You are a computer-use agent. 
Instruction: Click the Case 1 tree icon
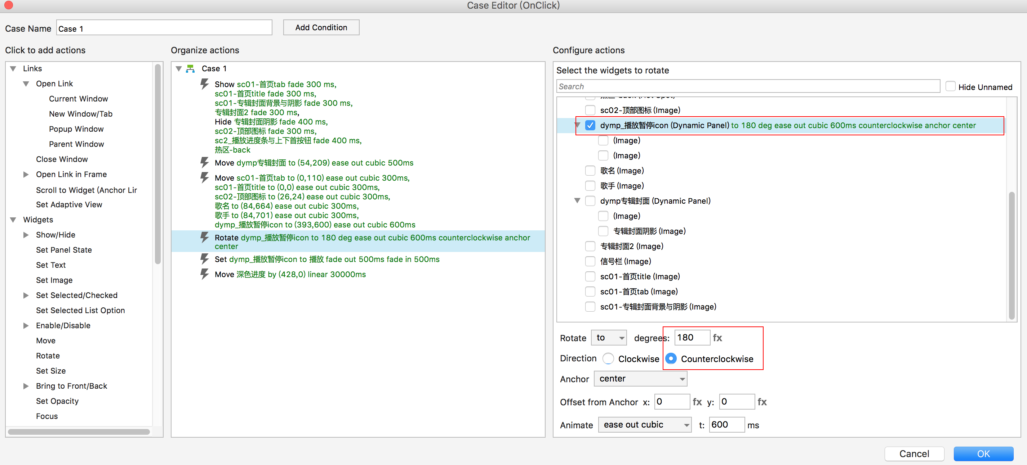(191, 68)
